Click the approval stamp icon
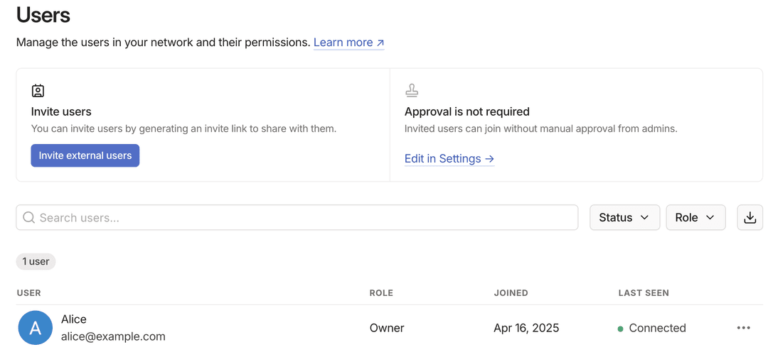The width and height of the screenshot is (768, 347). pyautogui.click(x=412, y=91)
